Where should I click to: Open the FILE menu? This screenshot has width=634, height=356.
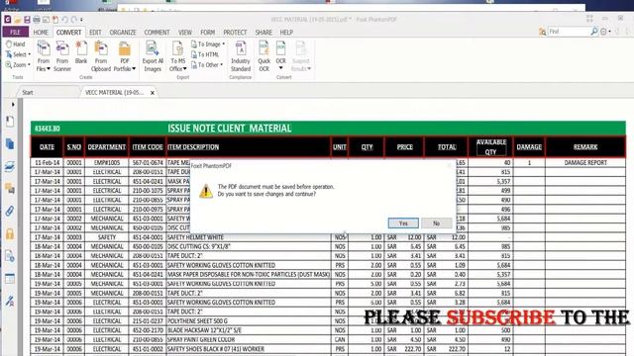pyautogui.click(x=16, y=32)
